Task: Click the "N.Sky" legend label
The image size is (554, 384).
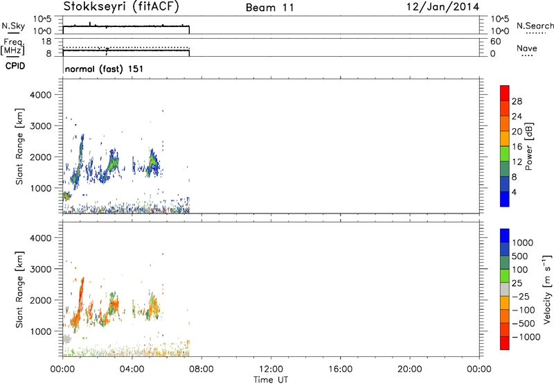Action: coord(13,26)
